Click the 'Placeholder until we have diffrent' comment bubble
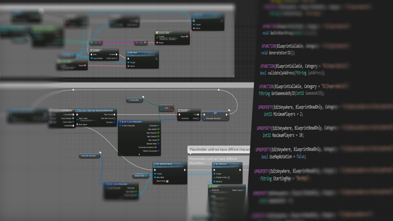This screenshot has width=393, height=221. 219,150
